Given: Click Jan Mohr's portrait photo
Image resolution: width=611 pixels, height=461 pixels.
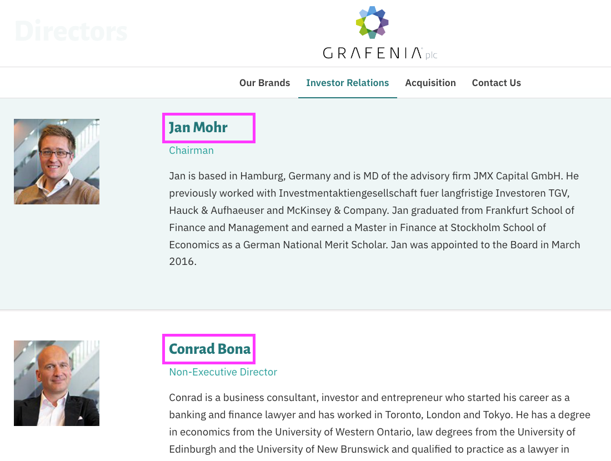Looking at the screenshot, I should click(x=57, y=162).
